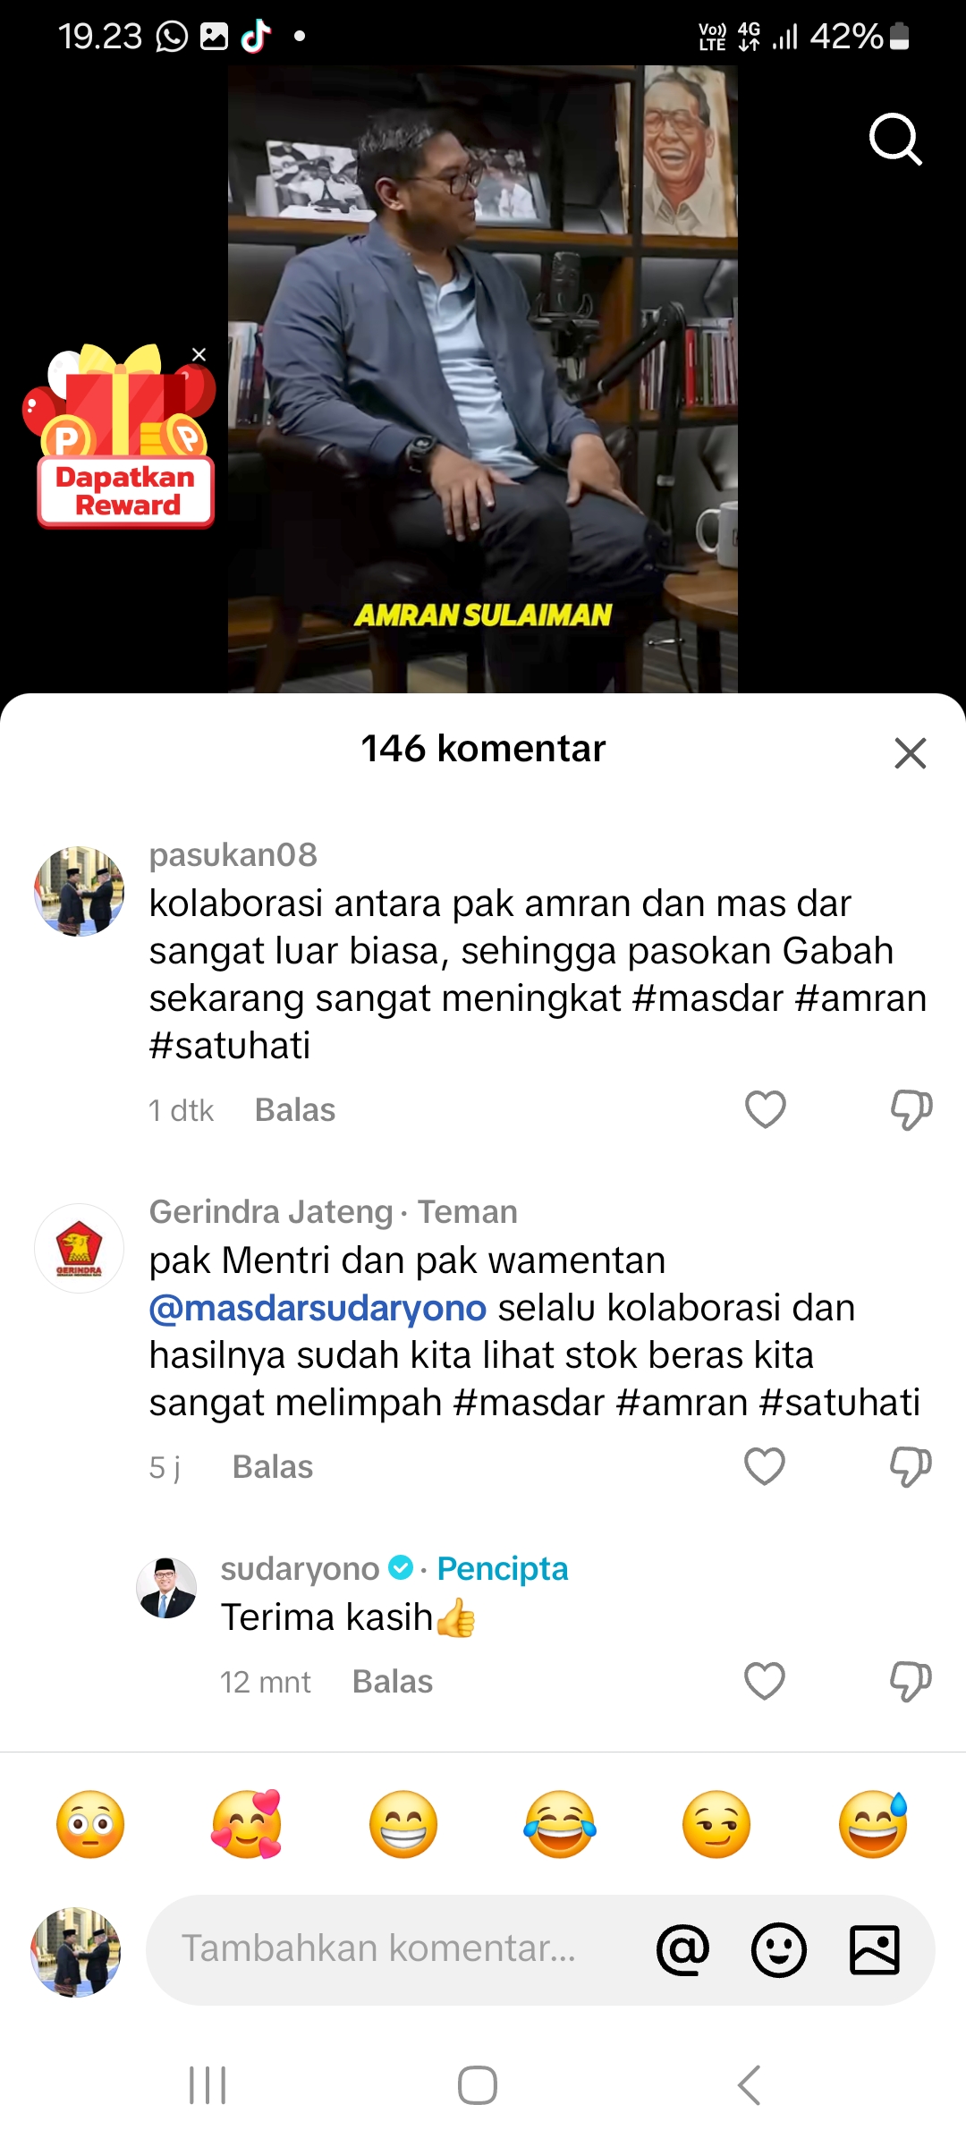
Task: Dislike pasukan08's comment
Action: [911, 1110]
